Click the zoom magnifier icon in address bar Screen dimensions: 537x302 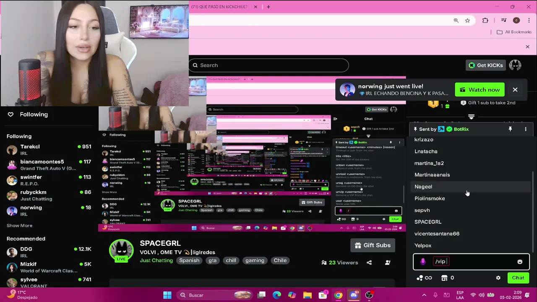click(456, 21)
